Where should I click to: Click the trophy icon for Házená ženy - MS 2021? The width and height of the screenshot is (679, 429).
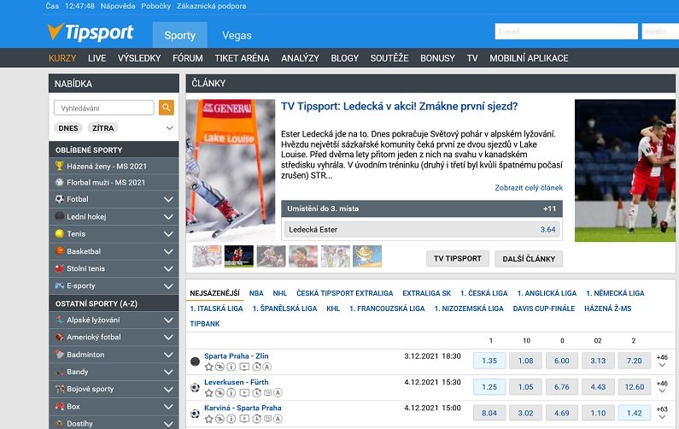click(59, 166)
